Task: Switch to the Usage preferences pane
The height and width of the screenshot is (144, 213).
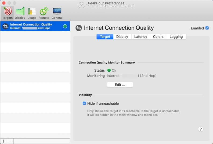Action: [x=32, y=13]
